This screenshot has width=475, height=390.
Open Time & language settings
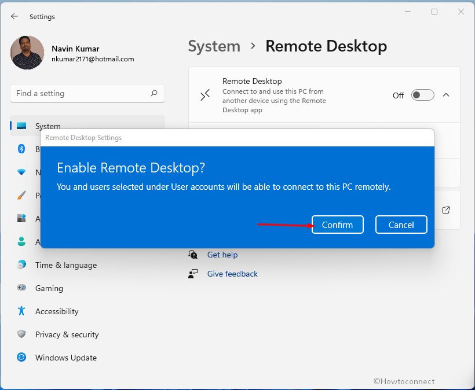(x=65, y=265)
